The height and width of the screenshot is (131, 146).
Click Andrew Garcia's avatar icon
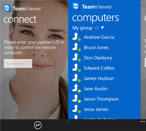pos(77,37)
